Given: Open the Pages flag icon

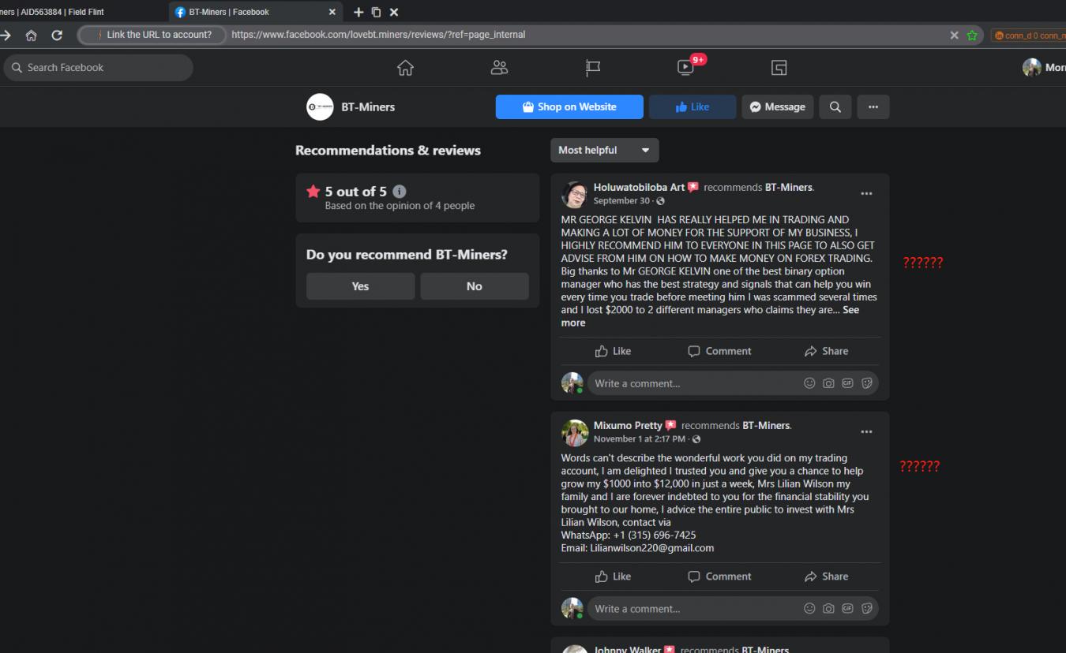Looking at the screenshot, I should pyautogui.click(x=593, y=68).
